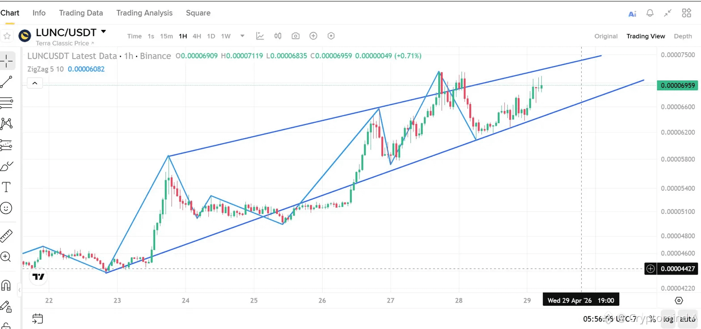Screen dimensions: 701x329
Task: Select the text annotation tool
Action: click(7, 187)
